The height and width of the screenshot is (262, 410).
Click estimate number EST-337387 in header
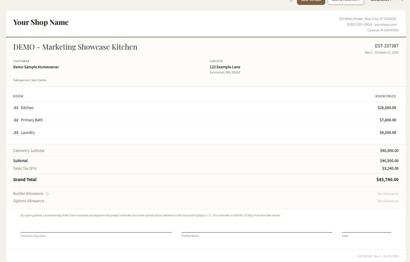tap(387, 46)
